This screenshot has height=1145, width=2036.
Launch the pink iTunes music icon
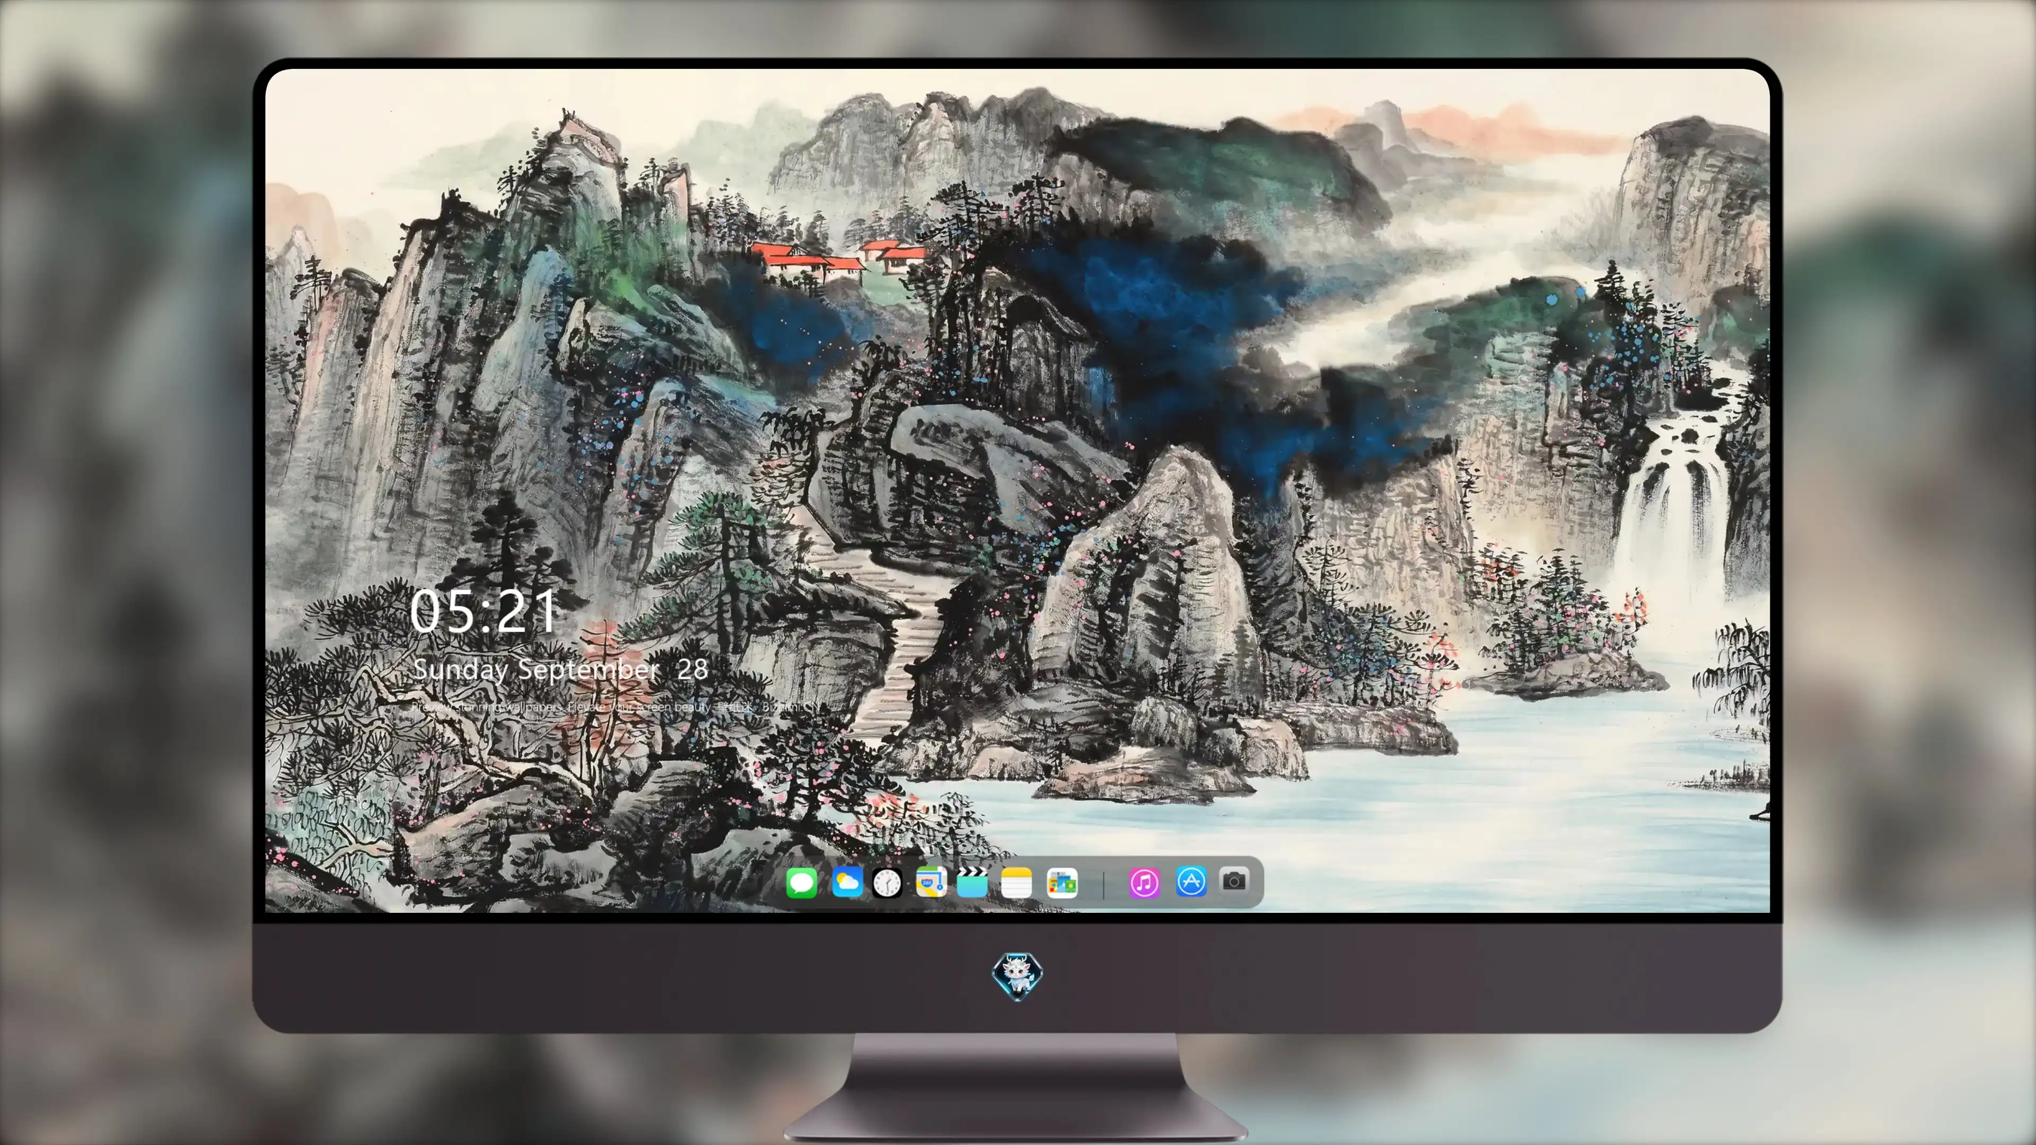(x=1145, y=883)
